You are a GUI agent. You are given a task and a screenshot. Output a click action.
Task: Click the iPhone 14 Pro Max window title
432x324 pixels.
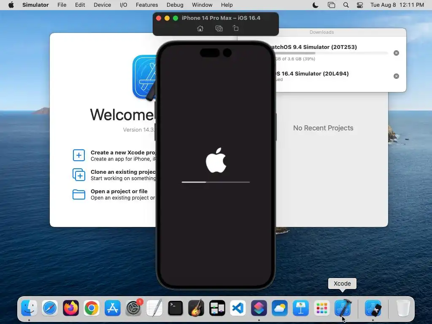(x=221, y=18)
